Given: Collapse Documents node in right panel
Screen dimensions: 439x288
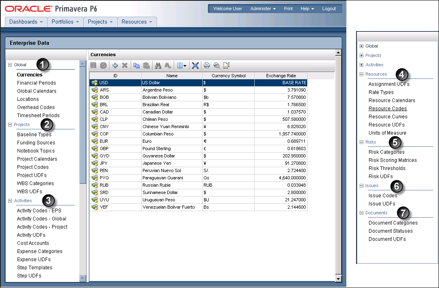Looking at the screenshot, I should click(361, 213).
